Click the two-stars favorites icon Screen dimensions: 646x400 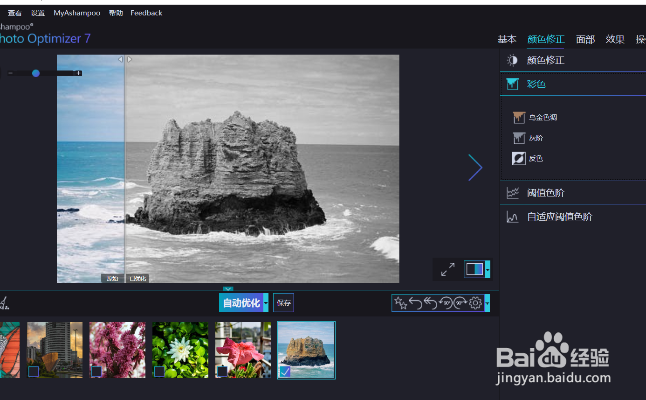point(400,303)
